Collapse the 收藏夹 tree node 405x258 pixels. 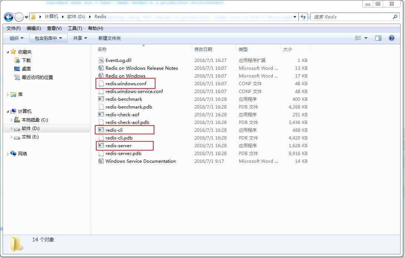point(8,52)
